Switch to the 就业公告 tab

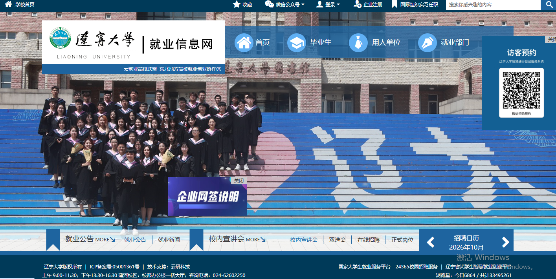135,240
